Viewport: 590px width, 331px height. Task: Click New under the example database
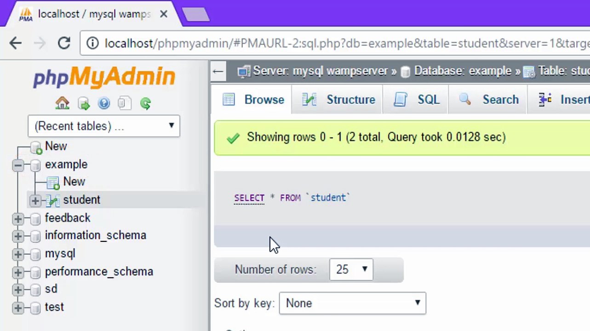pos(74,182)
